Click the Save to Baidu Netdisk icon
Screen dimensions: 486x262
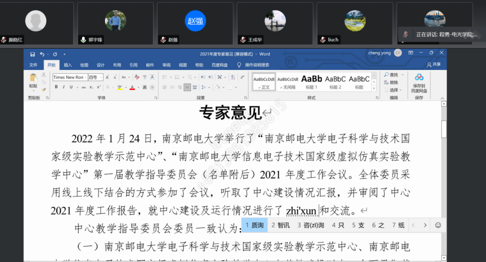click(x=419, y=81)
